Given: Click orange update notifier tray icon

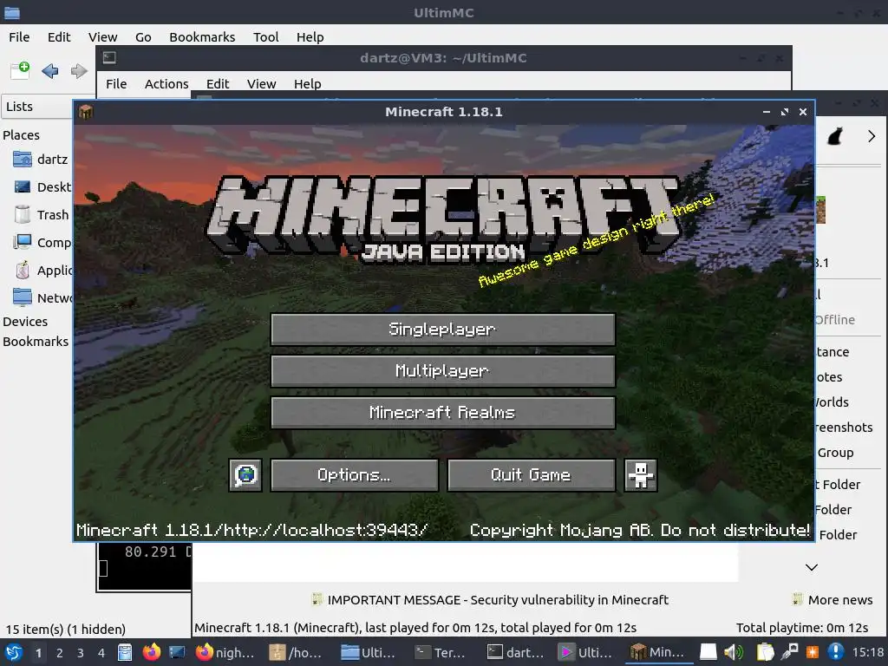Looking at the screenshot, I should coord(813,652).
